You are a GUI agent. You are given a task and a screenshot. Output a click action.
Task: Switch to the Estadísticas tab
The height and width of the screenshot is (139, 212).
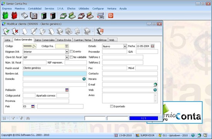coord(100,40)
